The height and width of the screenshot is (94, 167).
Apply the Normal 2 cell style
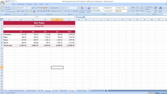click(x=97, y=8)
